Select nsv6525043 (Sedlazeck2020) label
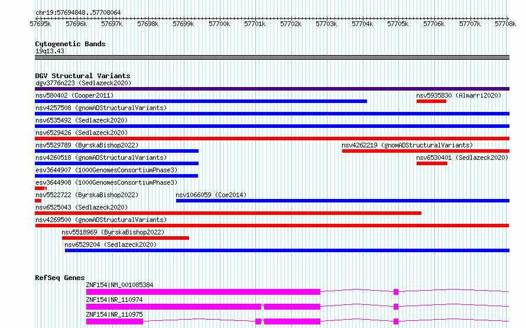The width and height of the screenshot is (526, 328). (x=82, y=207)
